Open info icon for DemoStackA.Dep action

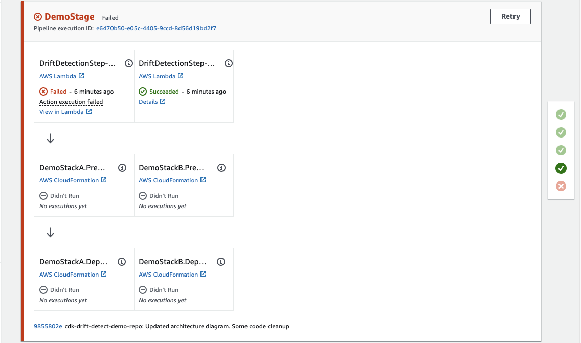(x=122, y=262)
